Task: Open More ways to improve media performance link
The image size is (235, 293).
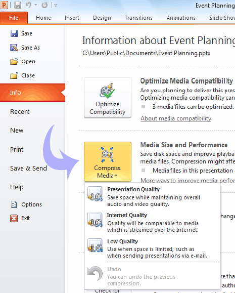Action: [x=187, y=180]
